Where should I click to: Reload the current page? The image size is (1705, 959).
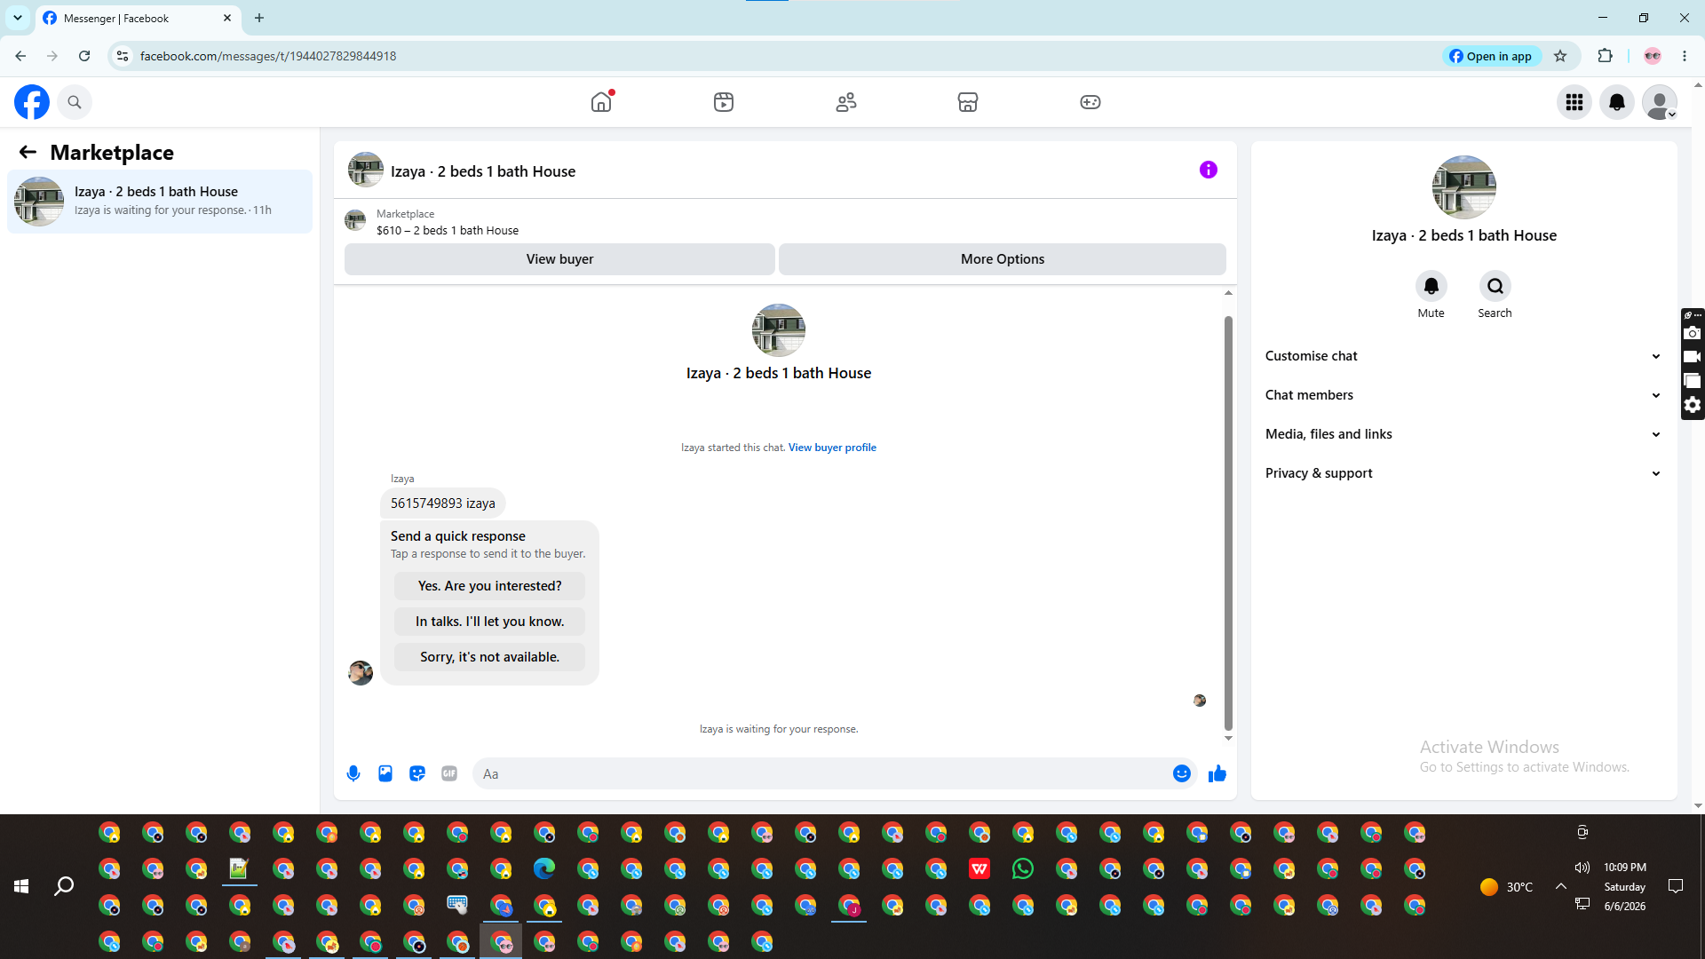[84, 56]
